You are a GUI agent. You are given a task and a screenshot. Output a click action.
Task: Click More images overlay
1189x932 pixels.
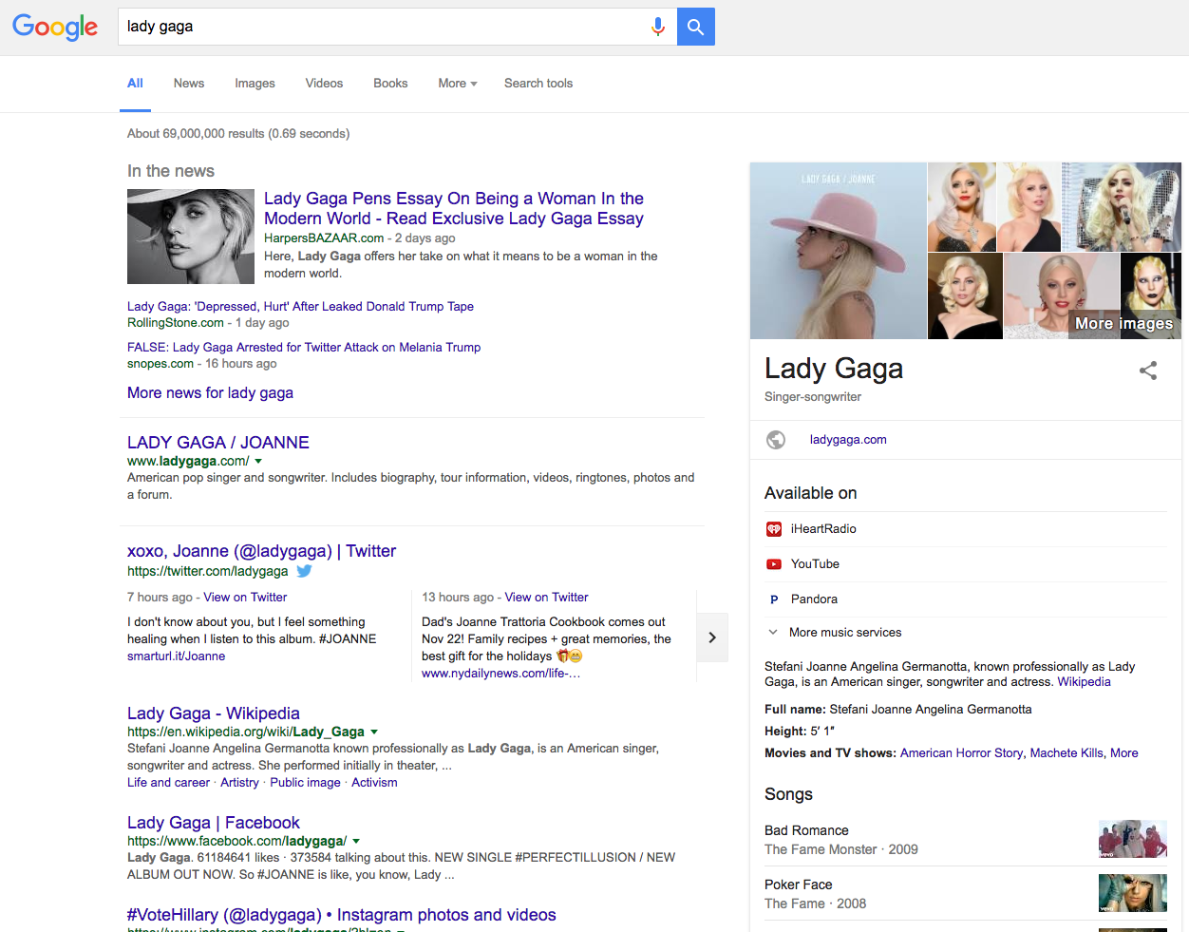point(1123,324)
